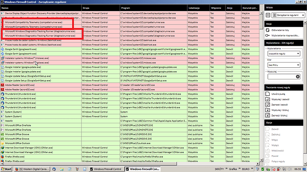Switch to the Western Digital Cavia... Firefox taskbar button
The height and width of the screenshot is (172, 307).
[32, 169]
